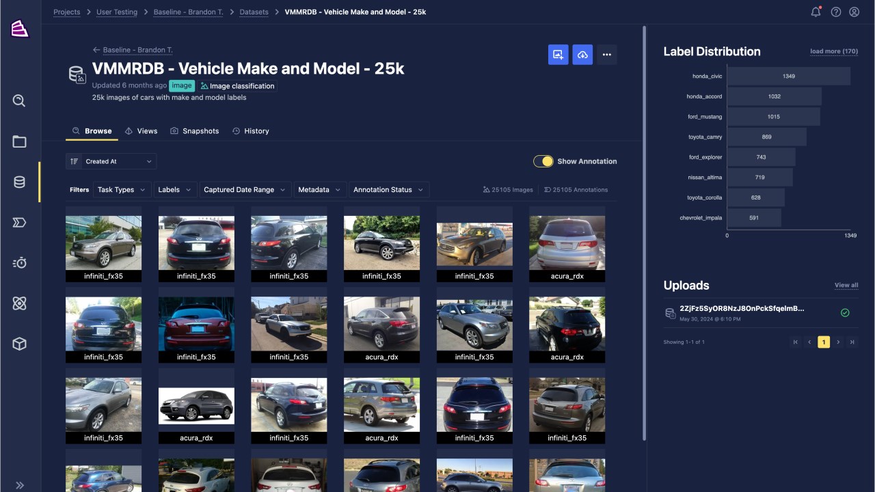This screenshot has height=492, width=875.
Task: Open the search icon in the left sidebar
Action: coord(19,101)
